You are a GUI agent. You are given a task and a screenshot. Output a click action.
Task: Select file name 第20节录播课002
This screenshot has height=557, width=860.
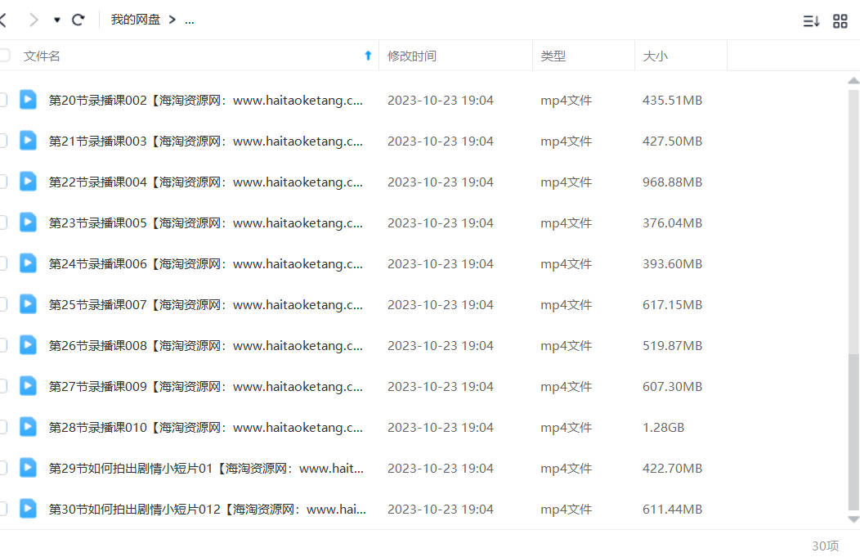click(x=206, y=101)
